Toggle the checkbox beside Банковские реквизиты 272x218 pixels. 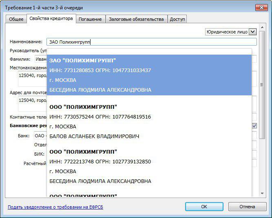pyautogui.click(x=254, y=126)
